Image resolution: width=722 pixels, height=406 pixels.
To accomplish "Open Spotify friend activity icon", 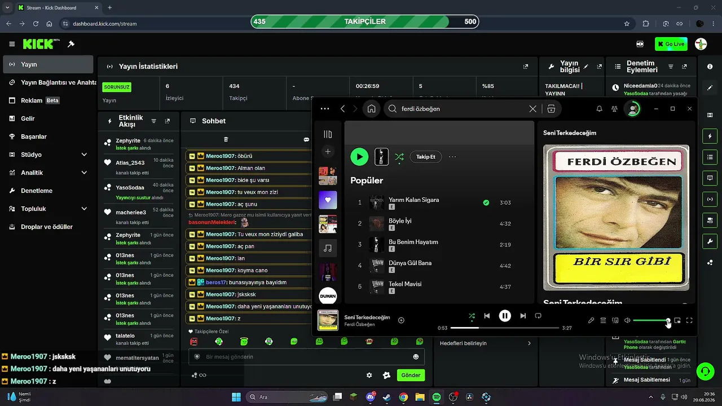I will tap(614, 109).
